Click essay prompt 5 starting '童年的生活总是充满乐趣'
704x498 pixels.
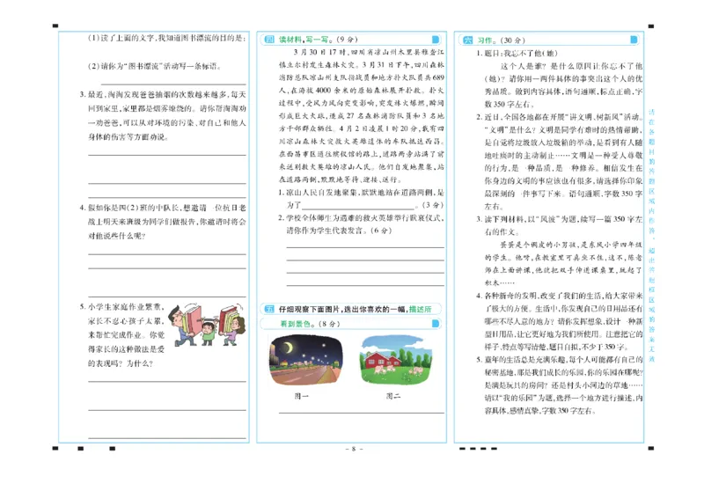click(x=560, y=384)
